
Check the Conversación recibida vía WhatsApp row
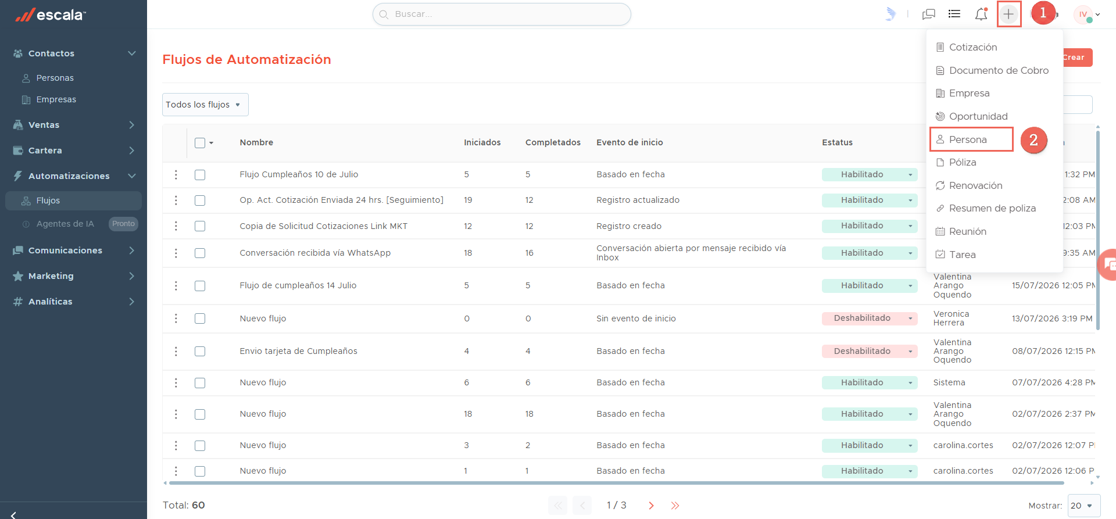click(x=200, y=253)
